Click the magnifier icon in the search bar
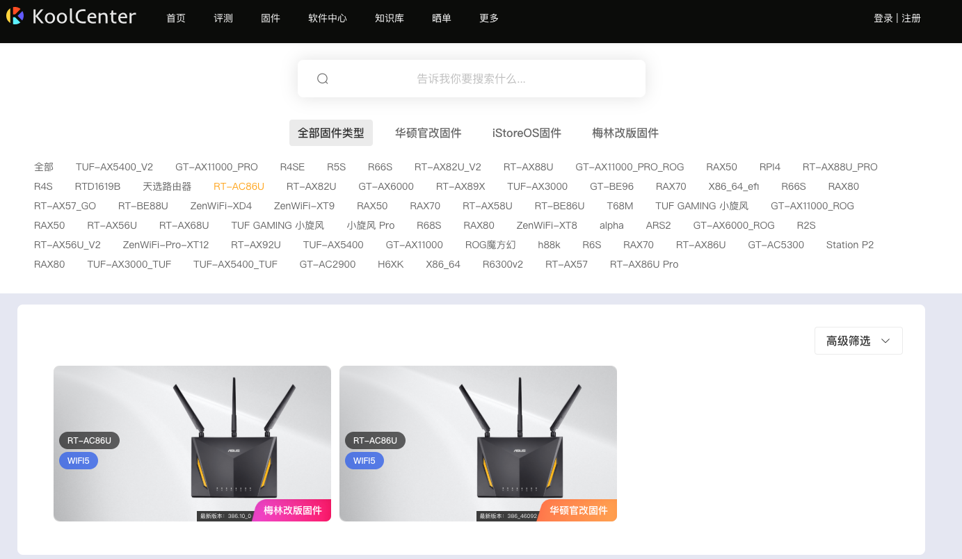This screenshot has width=962, height=559. 322,78
